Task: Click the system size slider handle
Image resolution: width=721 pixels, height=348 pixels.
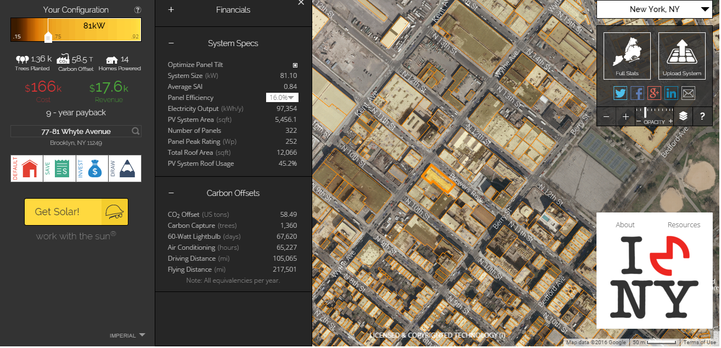Action: [48, 37]
